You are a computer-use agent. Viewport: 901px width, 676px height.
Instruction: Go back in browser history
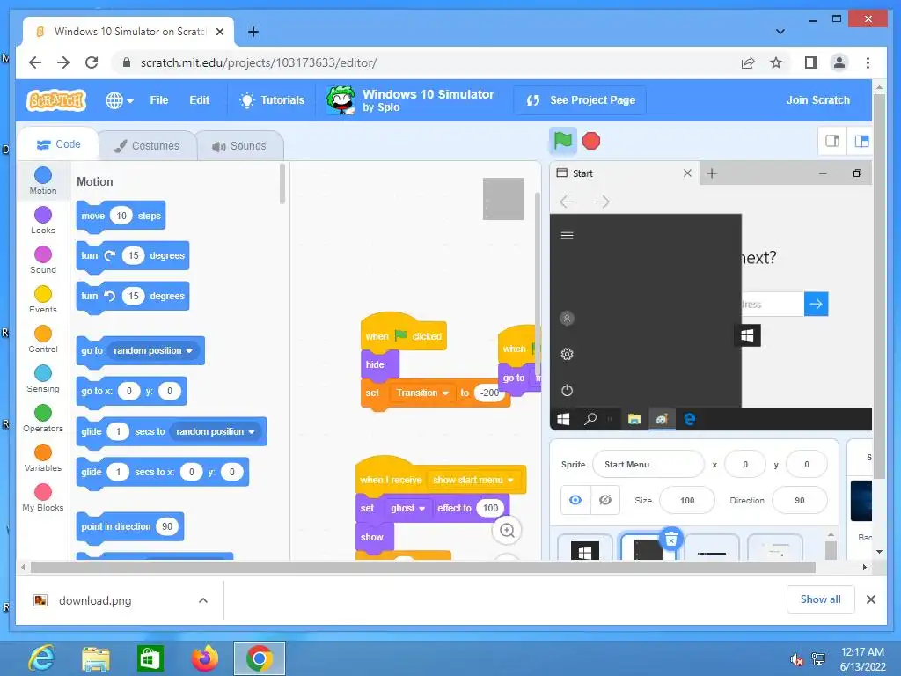35,62
